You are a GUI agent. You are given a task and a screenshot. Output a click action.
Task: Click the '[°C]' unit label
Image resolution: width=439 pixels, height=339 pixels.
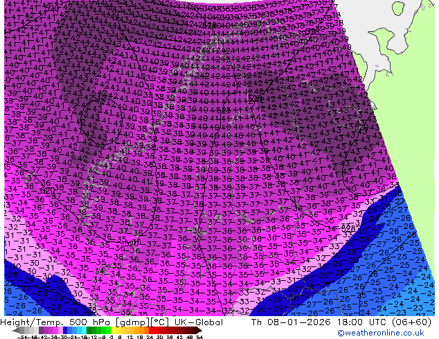tap(159, 322)
